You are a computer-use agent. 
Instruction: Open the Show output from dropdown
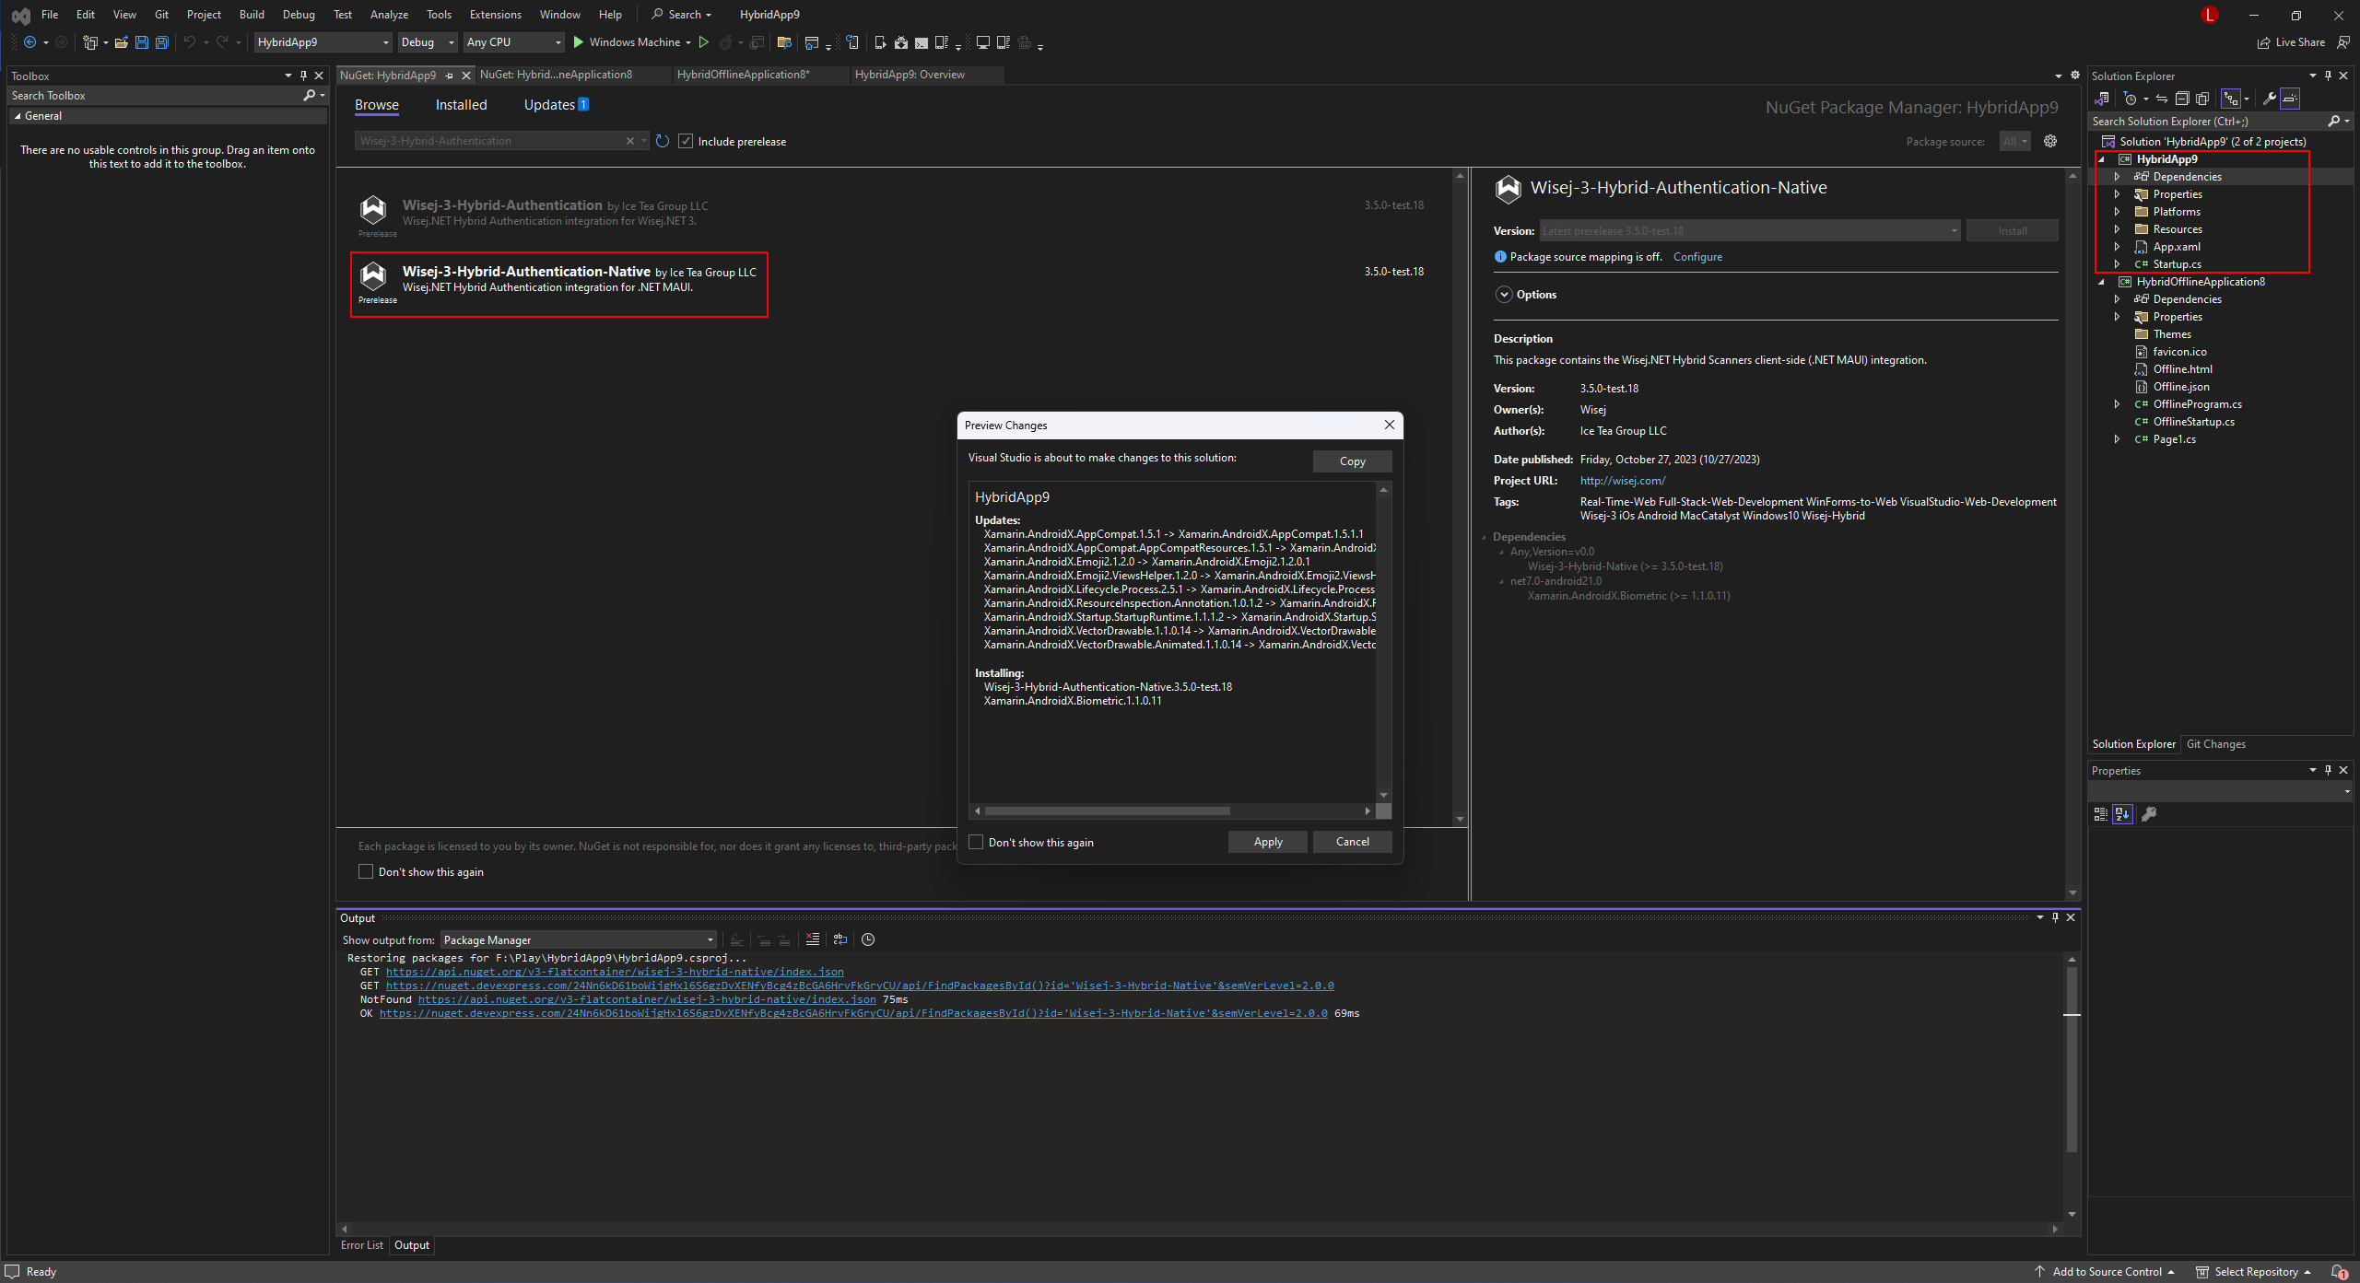[579, 939]
